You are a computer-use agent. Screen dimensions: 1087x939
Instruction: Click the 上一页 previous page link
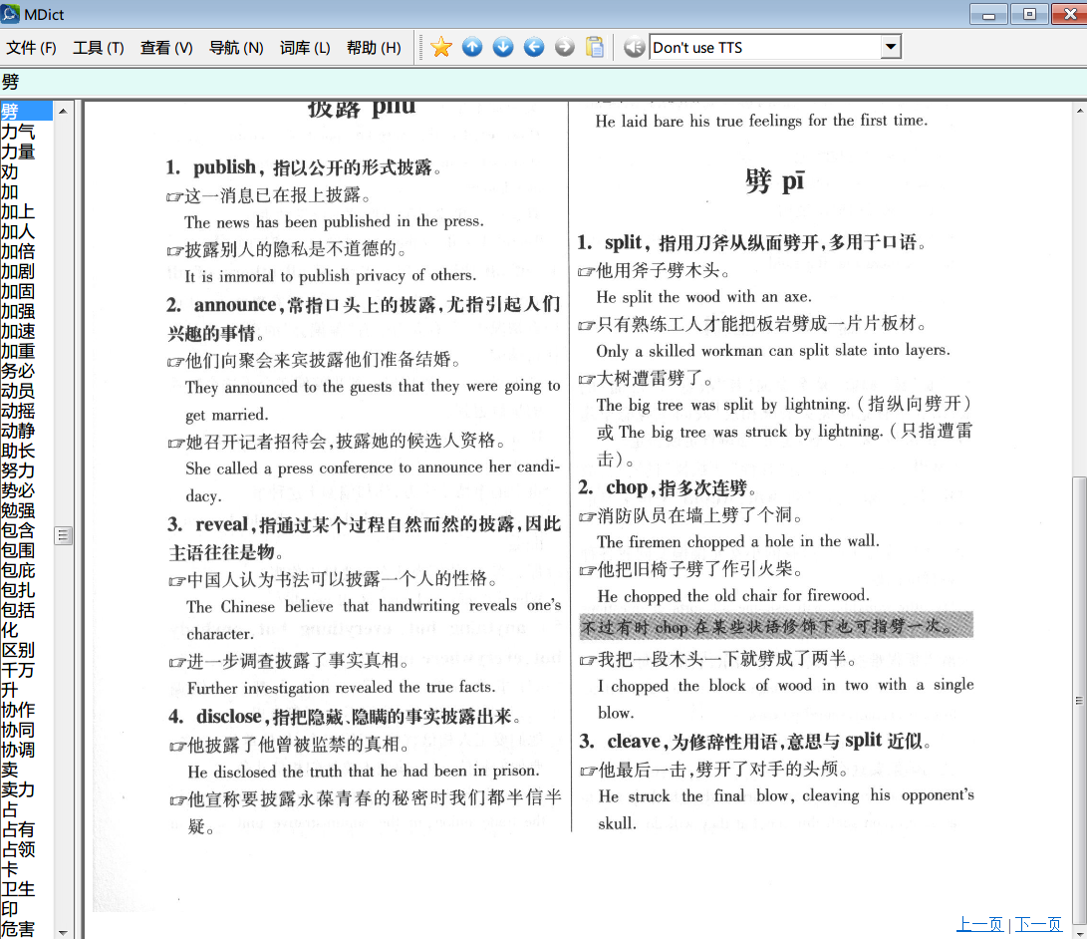979,924
